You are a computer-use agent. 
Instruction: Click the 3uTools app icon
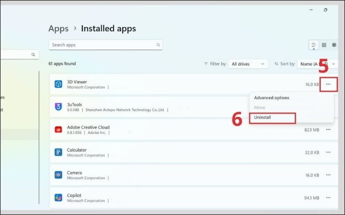pyautogui.click(x=58, y=107)
